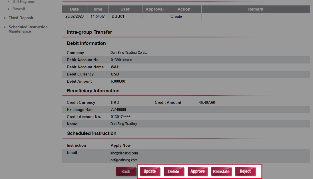Select the Action column header

click(184, 9)
